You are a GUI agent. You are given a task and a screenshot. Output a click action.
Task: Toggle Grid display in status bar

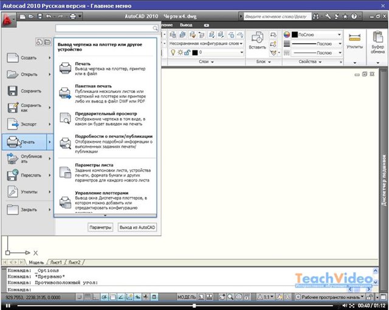(x=88, y=297)
